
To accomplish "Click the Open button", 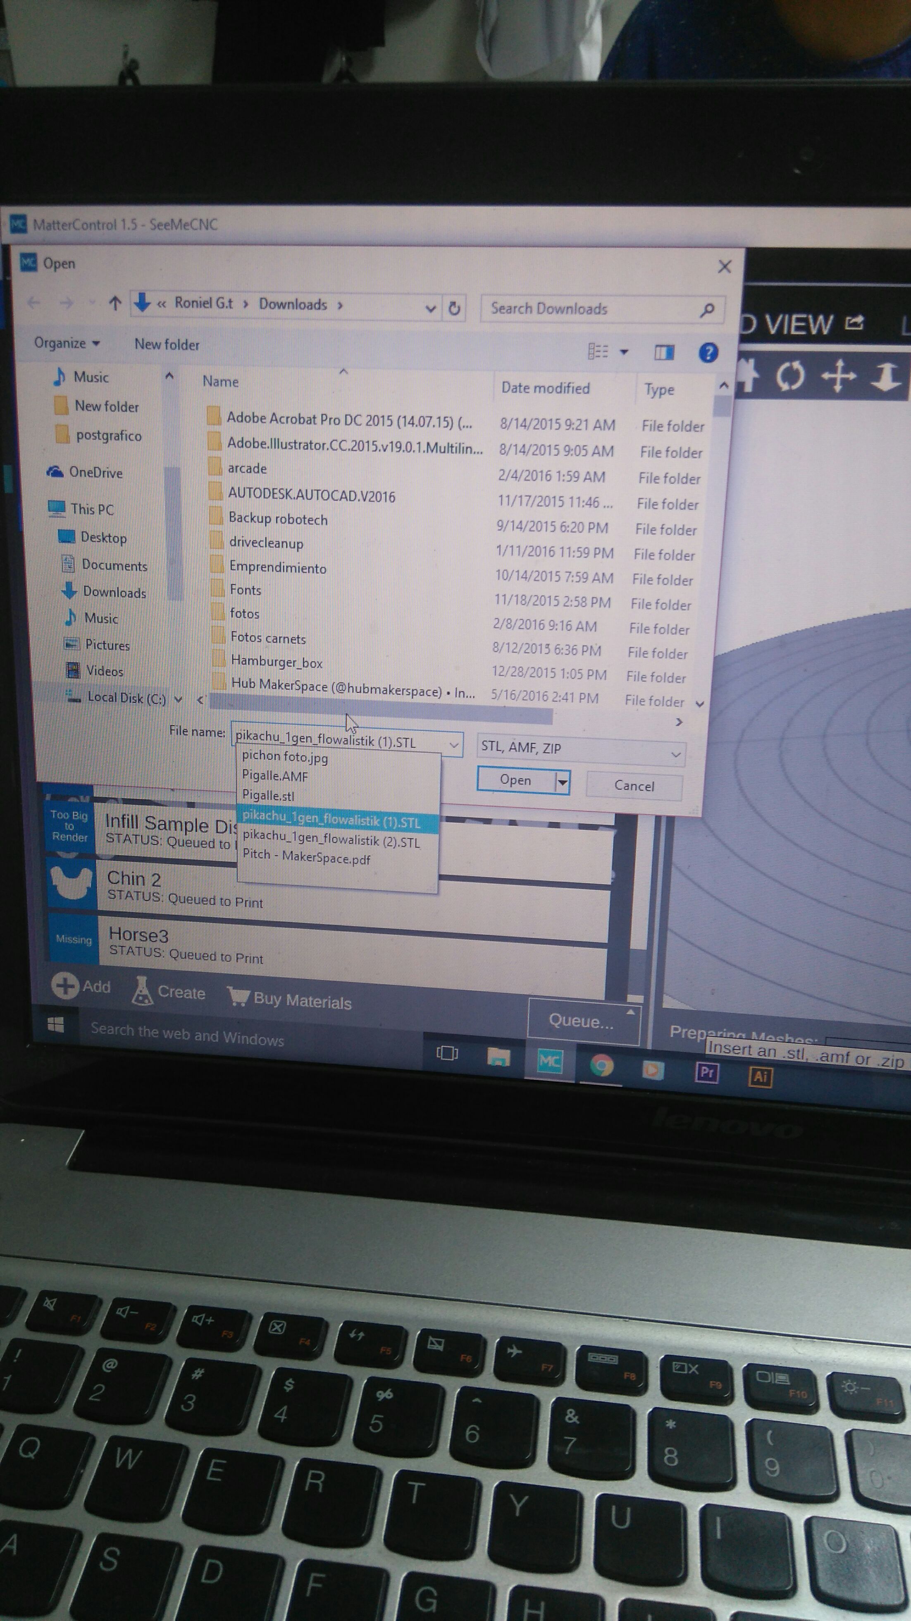I will (x=516, y=779).
